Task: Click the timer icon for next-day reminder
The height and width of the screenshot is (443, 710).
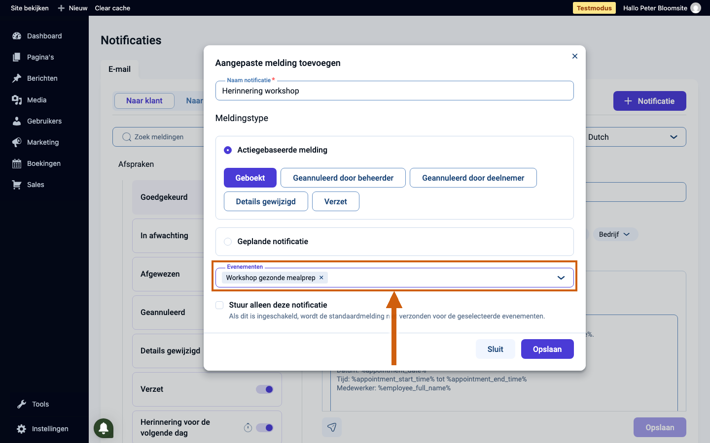Action: (248, 428)
